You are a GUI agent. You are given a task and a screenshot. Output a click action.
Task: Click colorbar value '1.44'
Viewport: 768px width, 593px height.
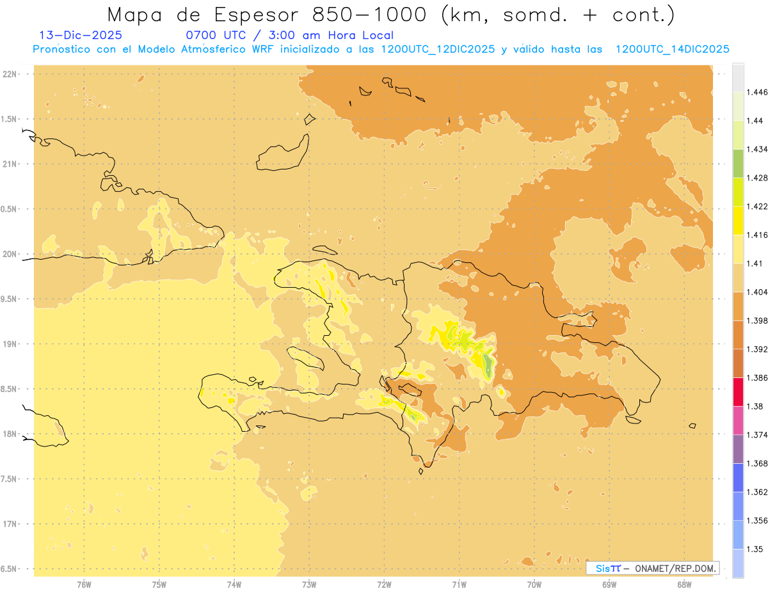click(x=753, y=121)
